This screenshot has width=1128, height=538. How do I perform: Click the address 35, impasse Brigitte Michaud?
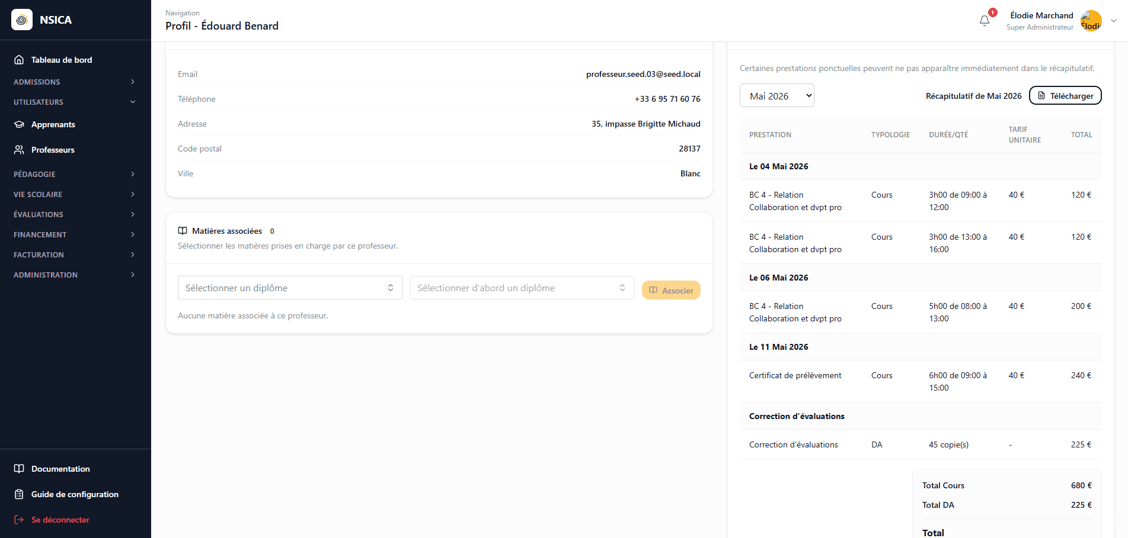(646, 124)
